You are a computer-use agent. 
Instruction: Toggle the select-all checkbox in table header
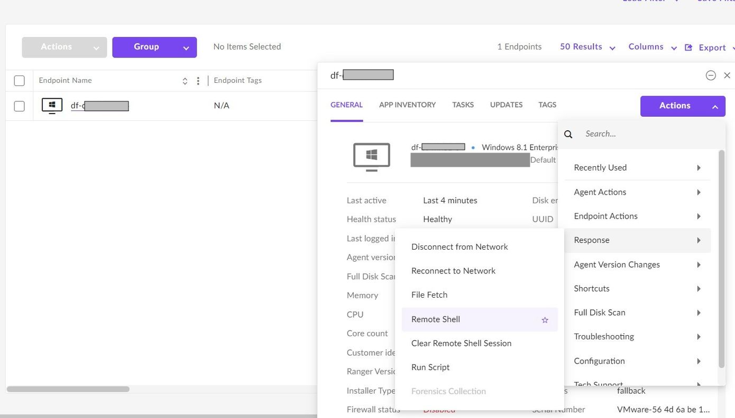(20, 81)
